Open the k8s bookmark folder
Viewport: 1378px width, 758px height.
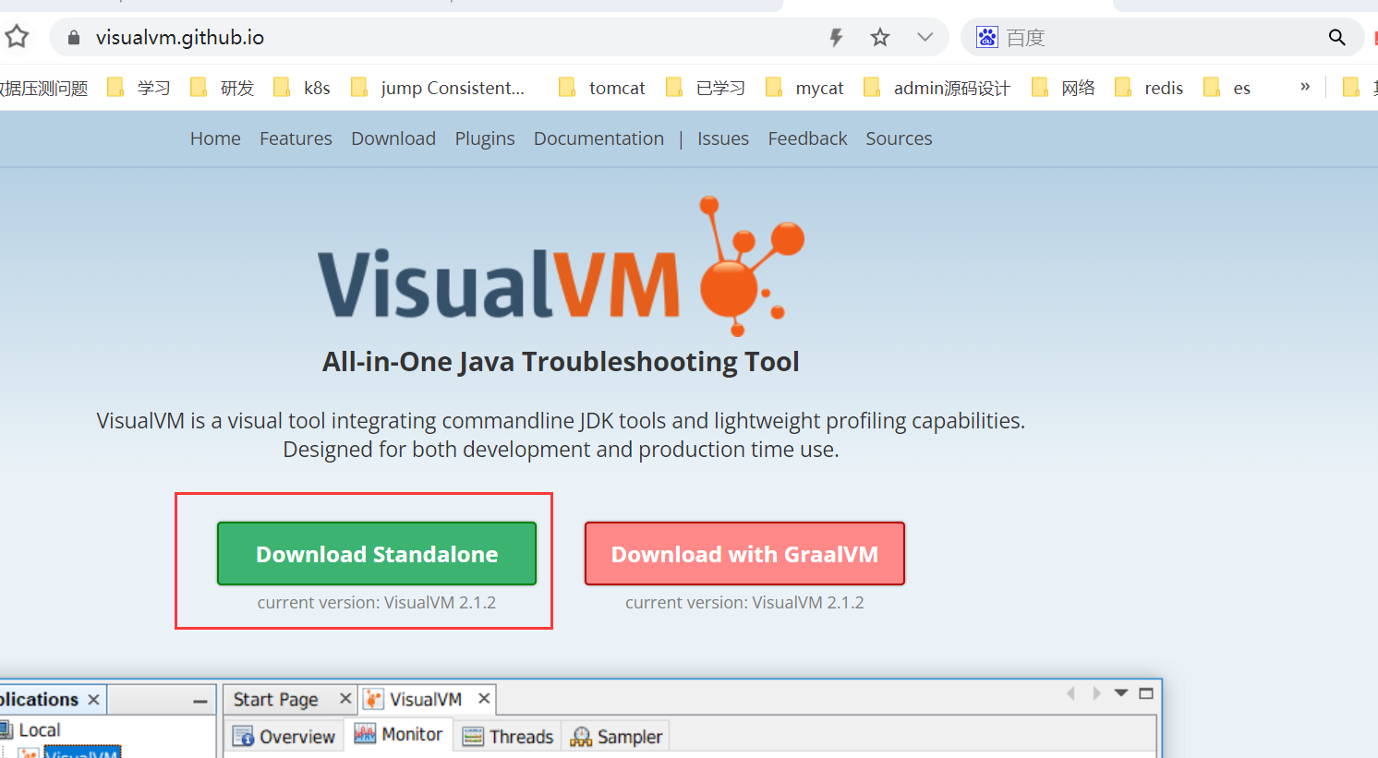click(x=302, y=88)
